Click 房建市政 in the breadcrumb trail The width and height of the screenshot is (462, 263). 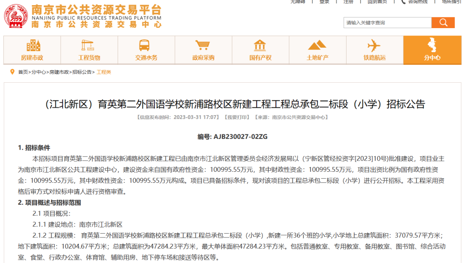(59, 72)
